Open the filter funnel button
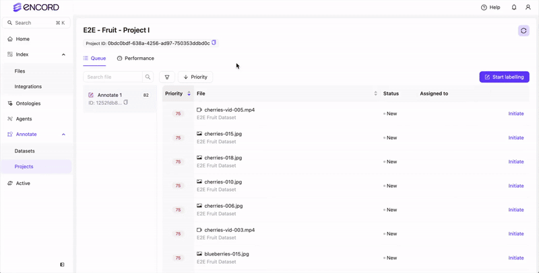The image size is (539, 273). (167, 77)
